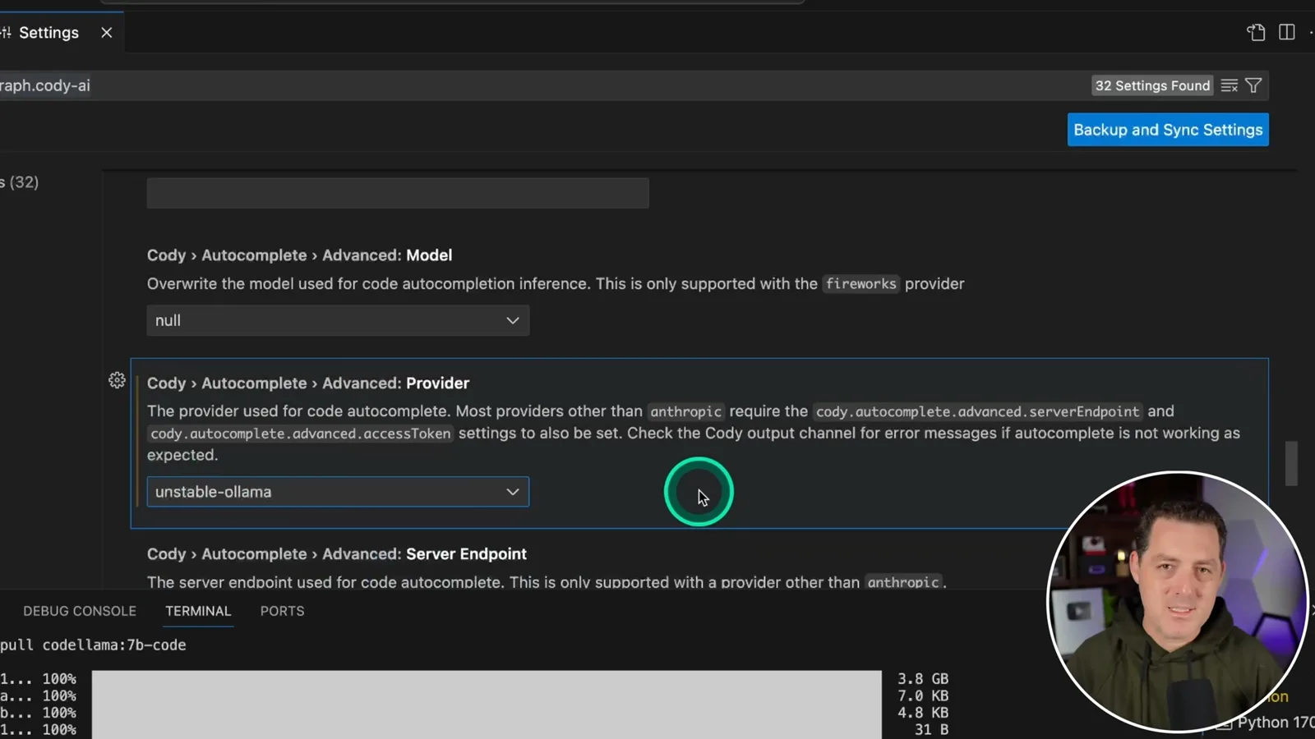This screenshot has width=1315, height=739.
Task: Select the Advanced: Server Endpoint title
Action: pos(337,554)
